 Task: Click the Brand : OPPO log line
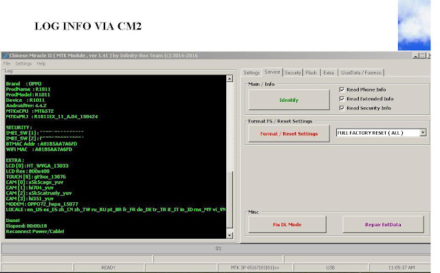23,84
